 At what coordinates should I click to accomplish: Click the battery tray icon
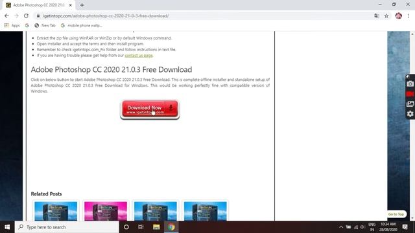(349, 227)
